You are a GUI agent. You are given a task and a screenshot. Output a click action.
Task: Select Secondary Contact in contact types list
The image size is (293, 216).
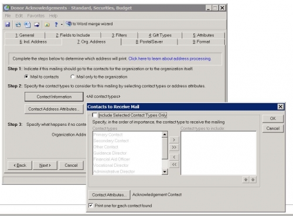click(x=111, y=140)
